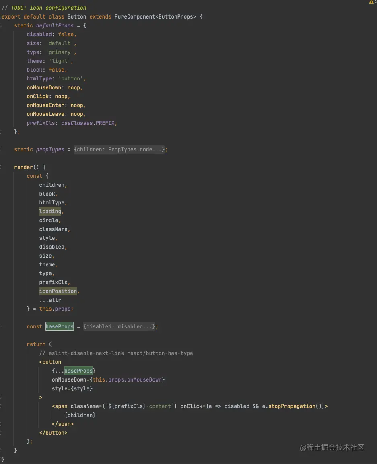Click the highlighted 'loading' variable
The height and width of the screenshot is (464, 377).
50,211
